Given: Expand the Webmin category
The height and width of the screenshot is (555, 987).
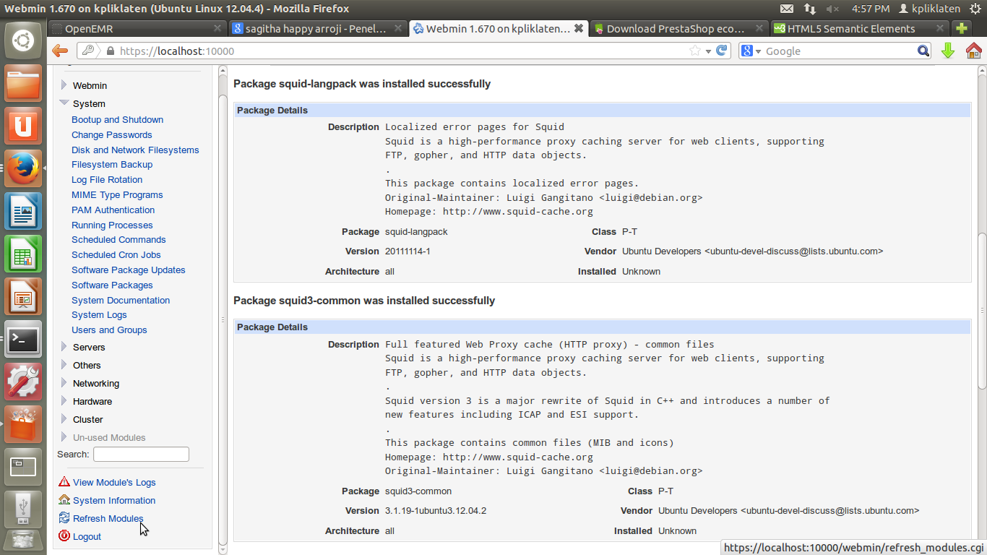Looking at the screenshot, I should 64,85.
